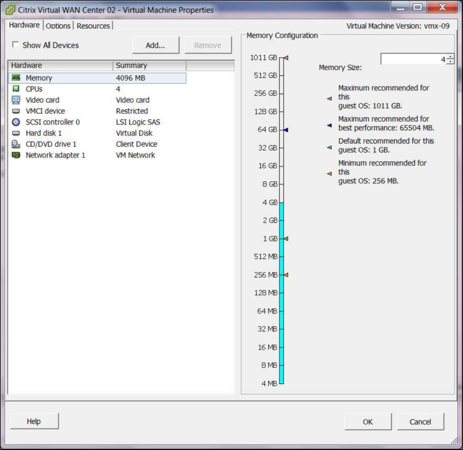Click into the Memory Size input field

coord(414,59)
